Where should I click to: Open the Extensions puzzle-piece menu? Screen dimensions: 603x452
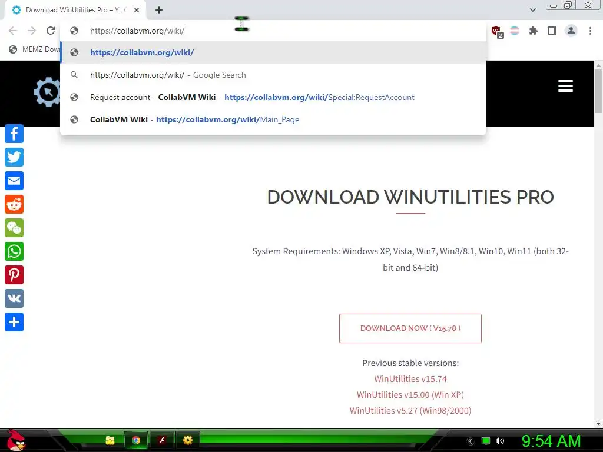click(534, 31)
